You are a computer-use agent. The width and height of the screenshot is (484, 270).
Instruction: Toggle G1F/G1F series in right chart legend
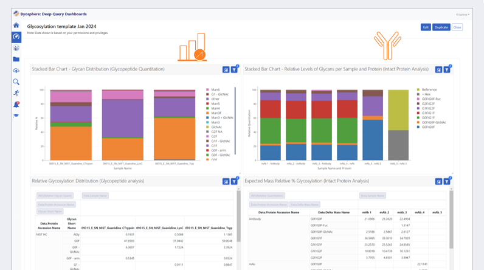tap(429, 113)
